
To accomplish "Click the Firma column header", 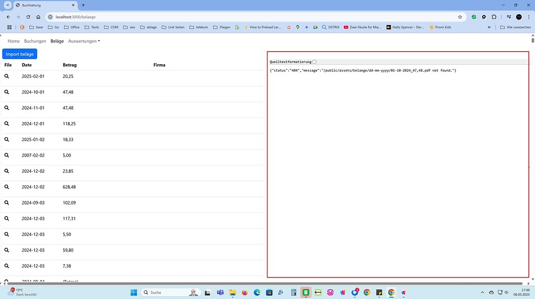I will click(x=159, y=65).
